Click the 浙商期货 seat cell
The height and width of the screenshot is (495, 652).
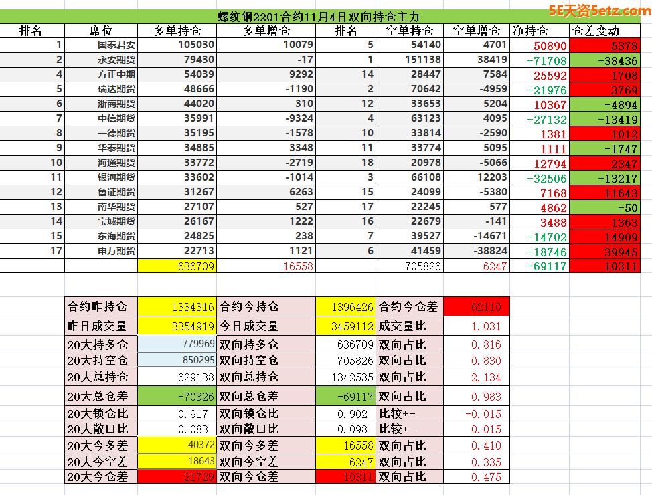point(101,104)
